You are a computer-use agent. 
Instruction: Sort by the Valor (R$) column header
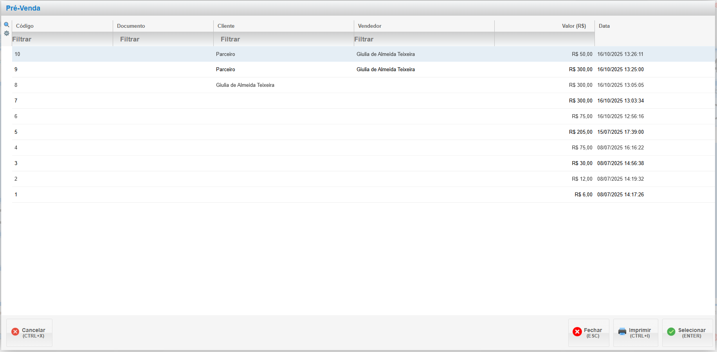point(573,26)
